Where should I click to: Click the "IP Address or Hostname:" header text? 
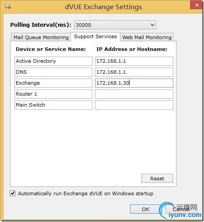coord(132,49)
